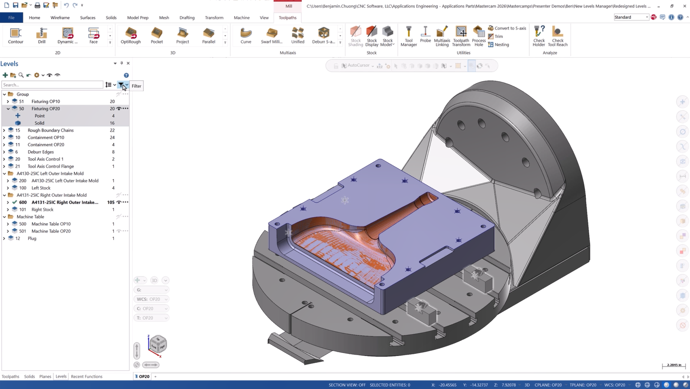
Task: Open the File menu
Action: pos(11,18)
